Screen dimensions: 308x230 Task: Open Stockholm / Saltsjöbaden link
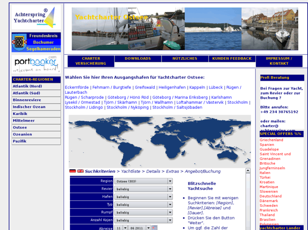click(x=178, y=108)
